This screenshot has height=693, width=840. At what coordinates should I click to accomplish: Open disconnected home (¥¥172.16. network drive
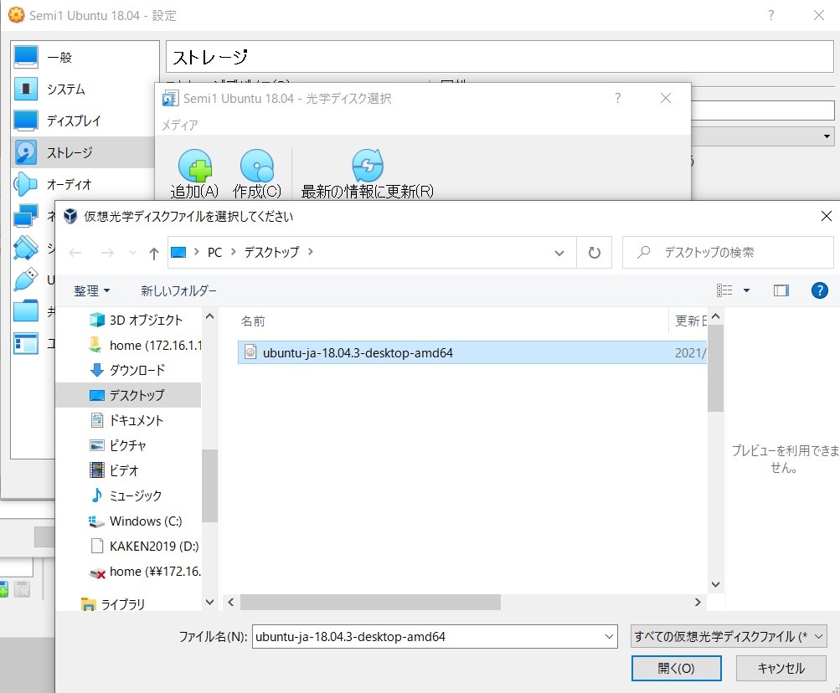click(145, 572)
